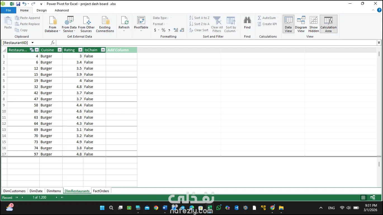Open Existing Connections
This screenshot has width=383, height=215.
(x=105, y=24)
